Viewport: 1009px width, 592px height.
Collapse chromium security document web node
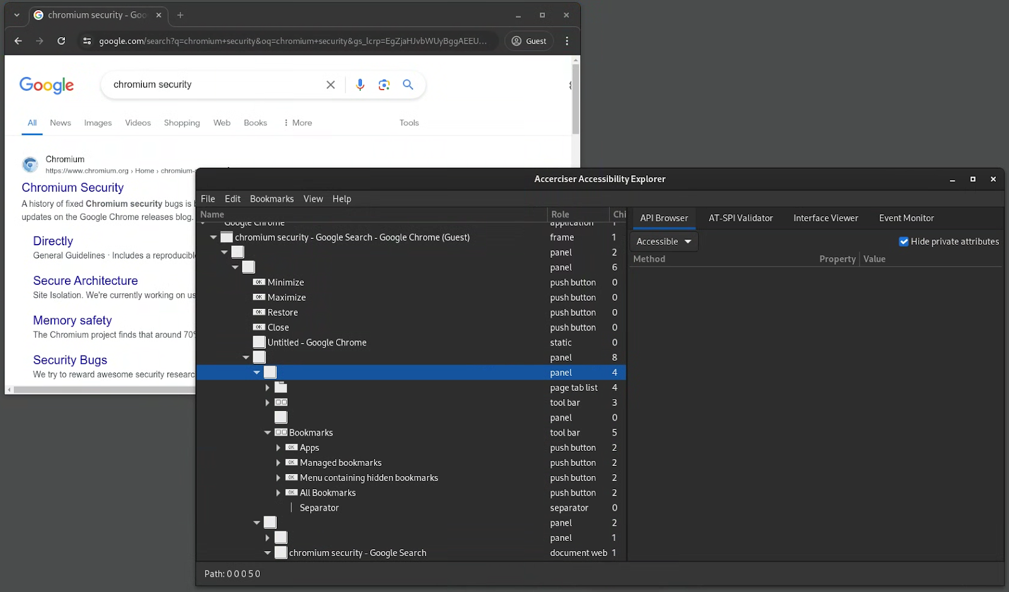point(267,553)
